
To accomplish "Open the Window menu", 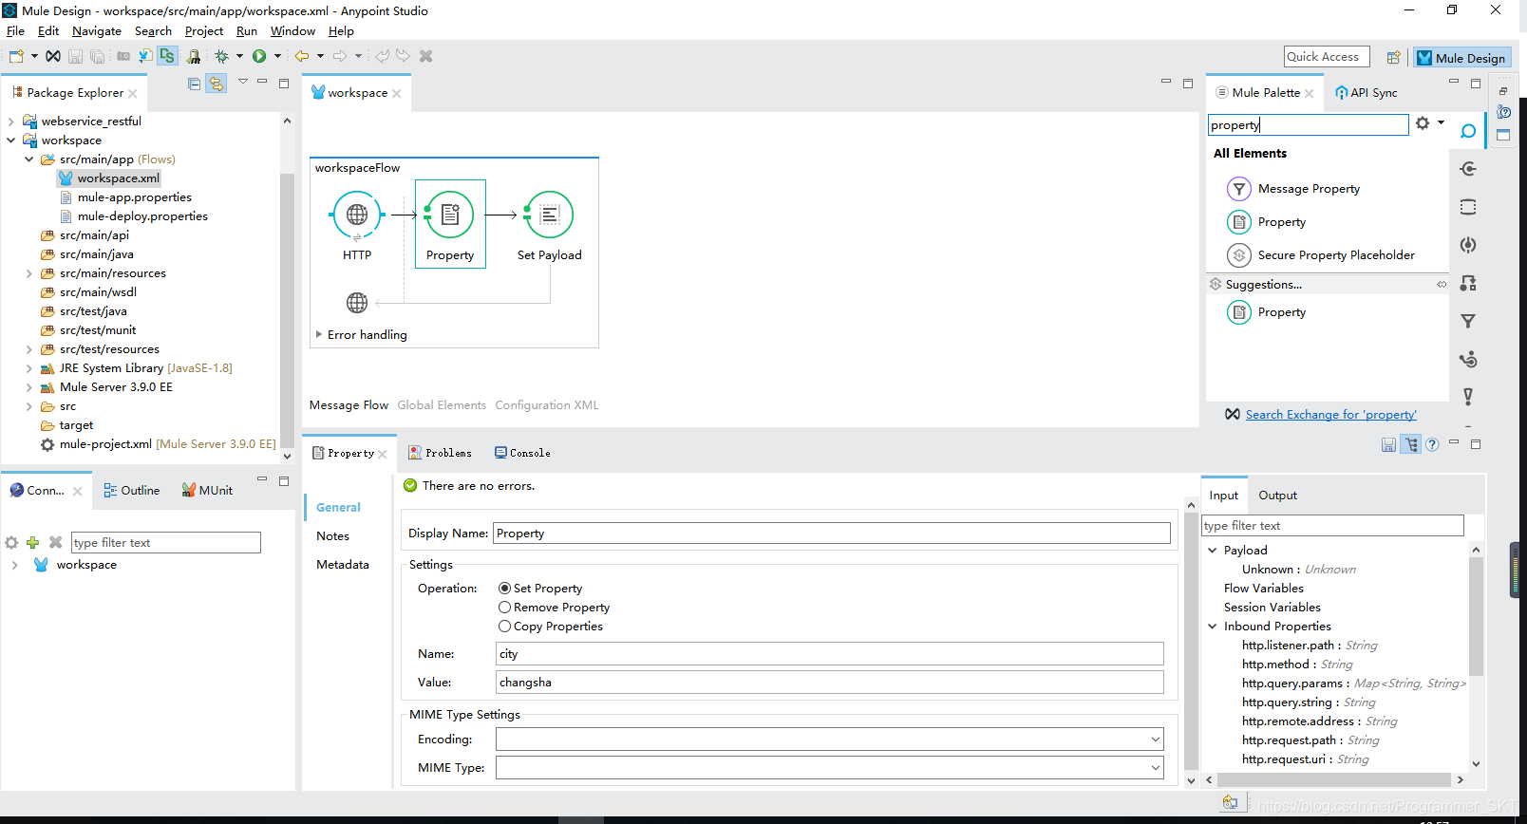I will tap(292, 31).
